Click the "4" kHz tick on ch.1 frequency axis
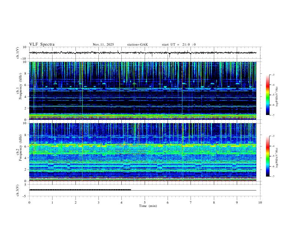Image resolution: width=293 pixels, height=227 pixels. [x=26, y=97]
